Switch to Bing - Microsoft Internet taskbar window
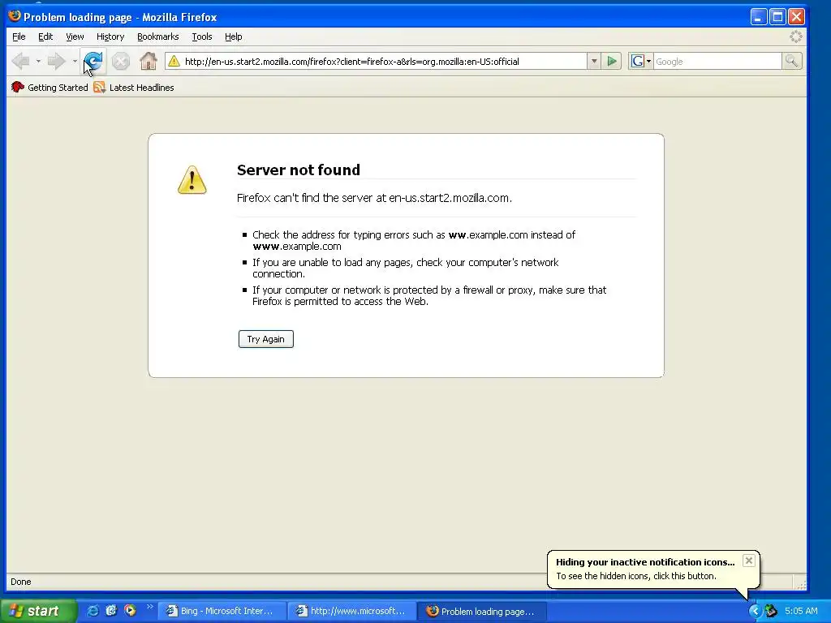 222,612
